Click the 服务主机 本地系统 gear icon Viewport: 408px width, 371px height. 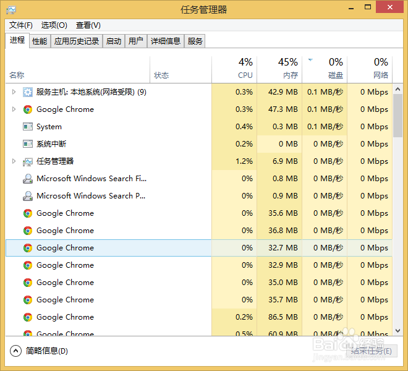28,92
